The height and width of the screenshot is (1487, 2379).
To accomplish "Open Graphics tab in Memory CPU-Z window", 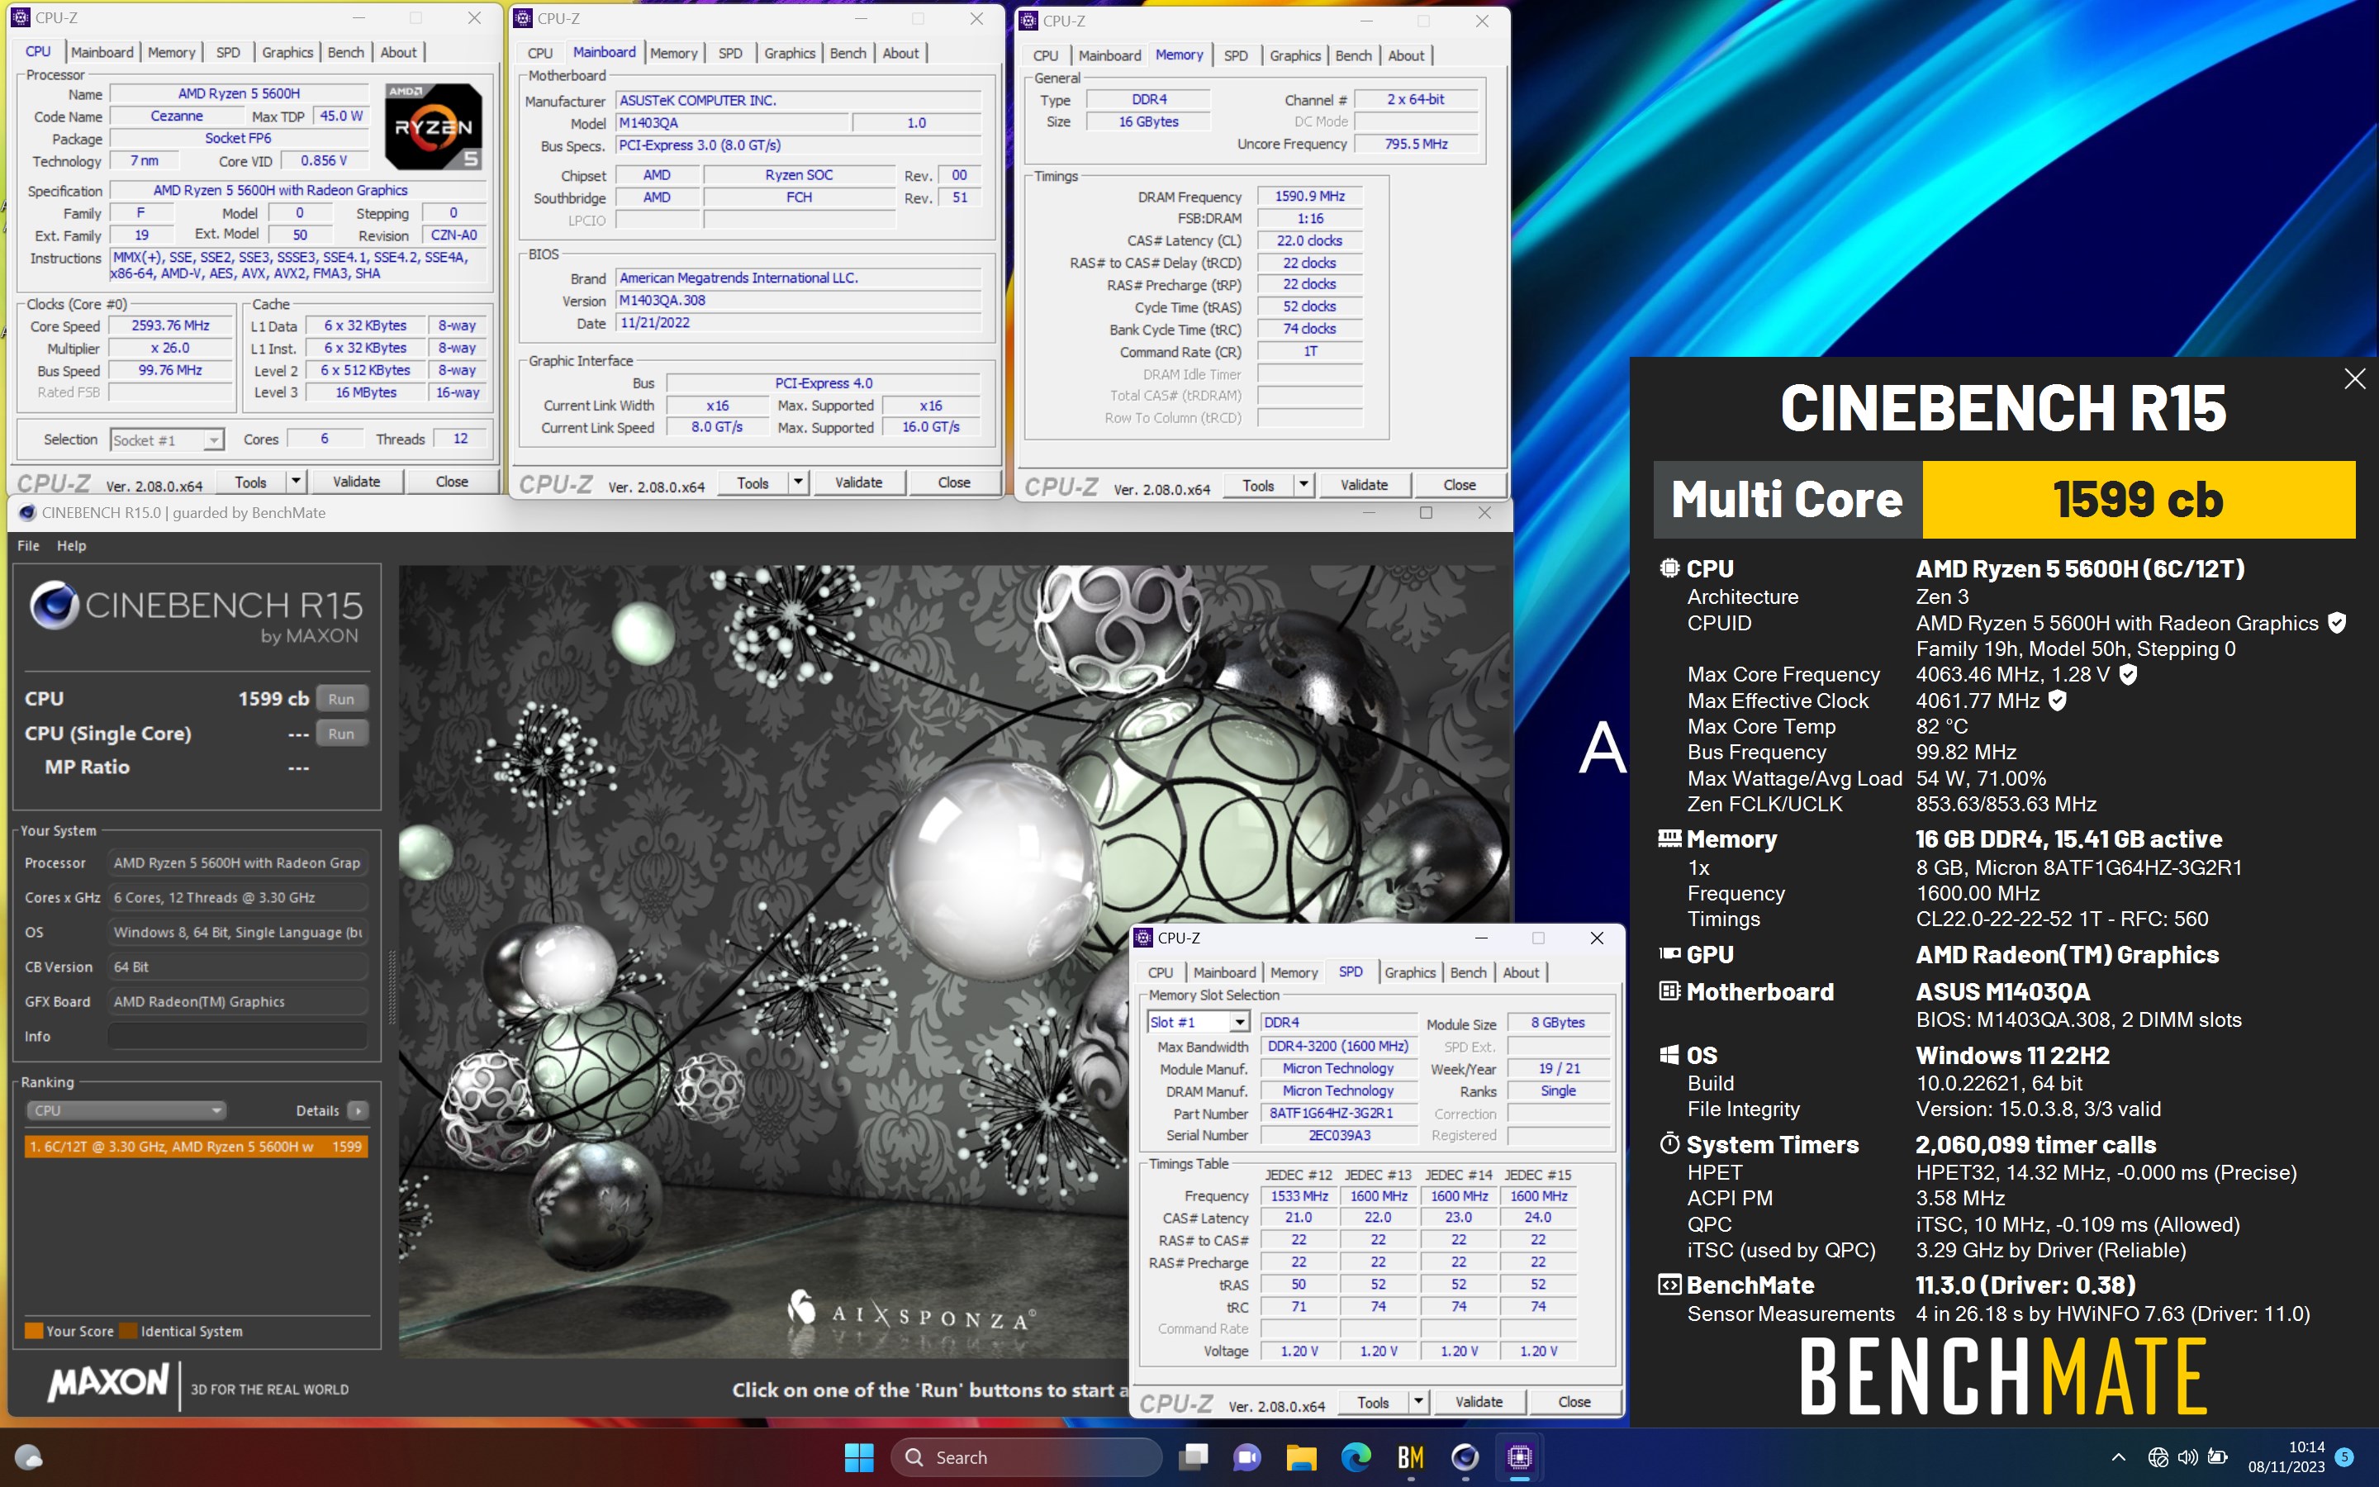I will pos(1294,55).
